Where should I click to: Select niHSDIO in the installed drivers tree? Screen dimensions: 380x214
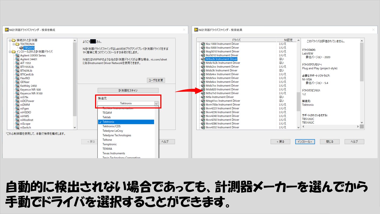[x=26, y=113]
